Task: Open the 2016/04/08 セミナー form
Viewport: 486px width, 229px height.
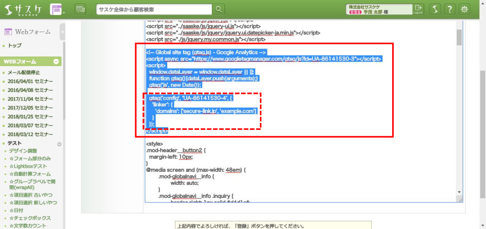Action: click(x=30, y=90)
